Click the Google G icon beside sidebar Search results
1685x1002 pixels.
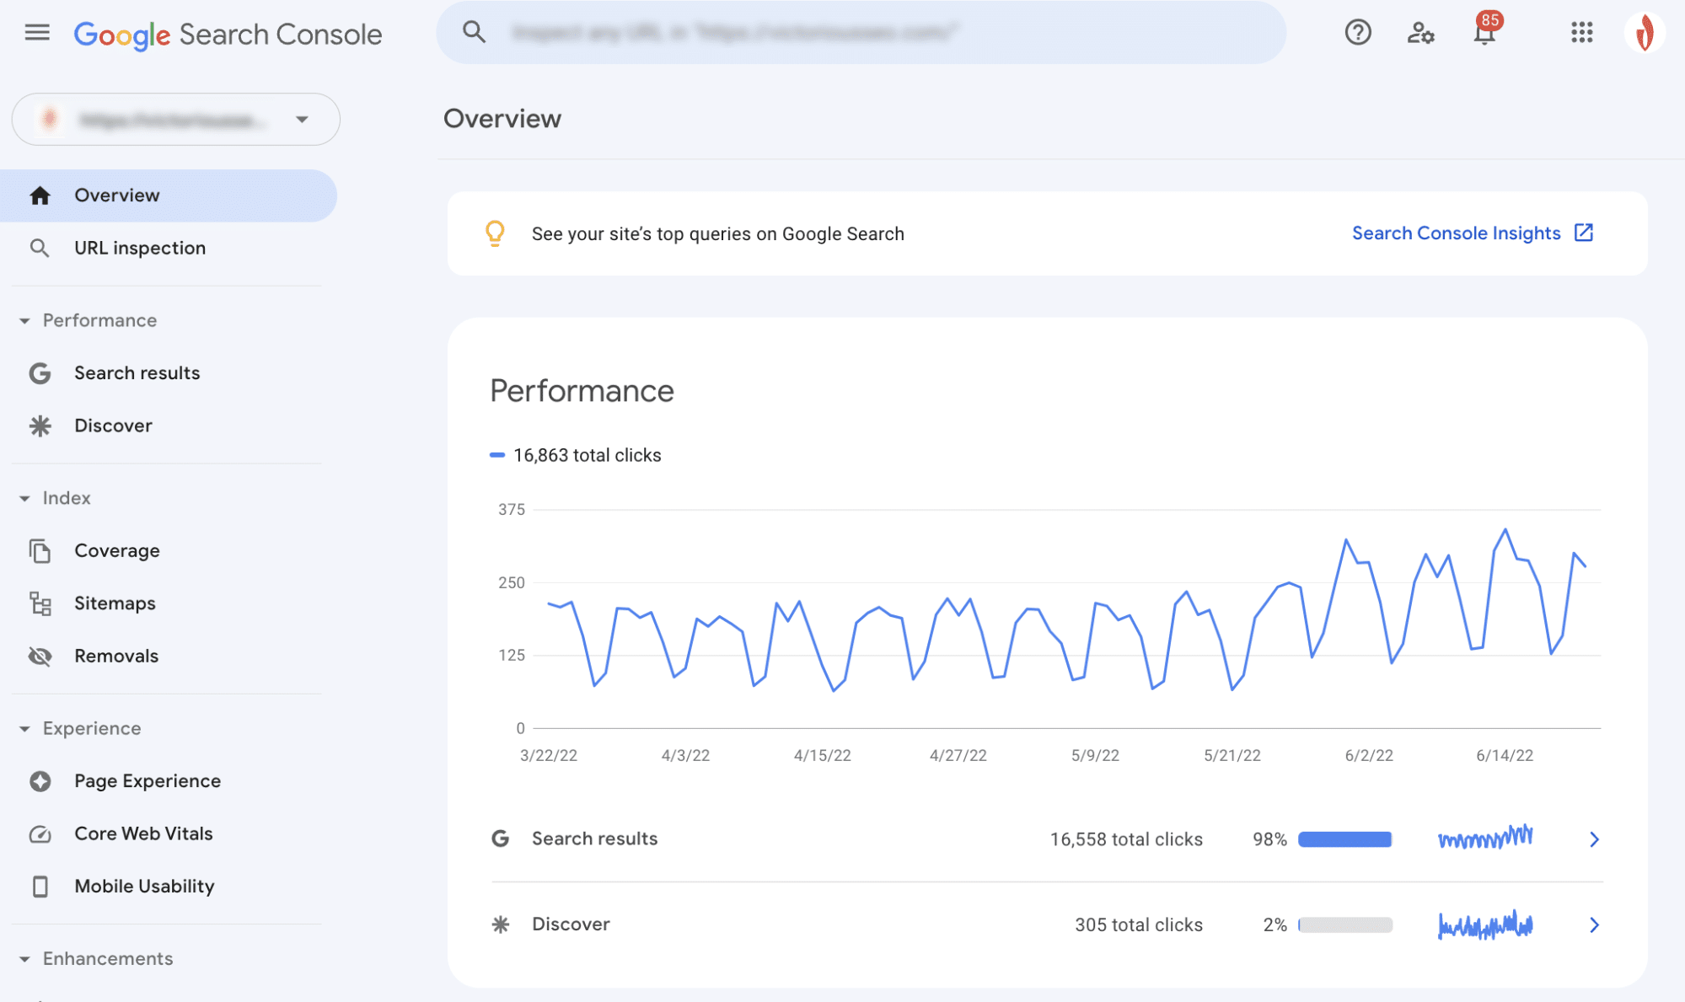tap(40, 373)
